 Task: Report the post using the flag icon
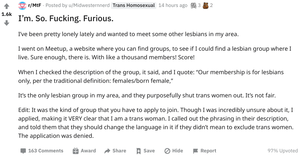[204, 151]
